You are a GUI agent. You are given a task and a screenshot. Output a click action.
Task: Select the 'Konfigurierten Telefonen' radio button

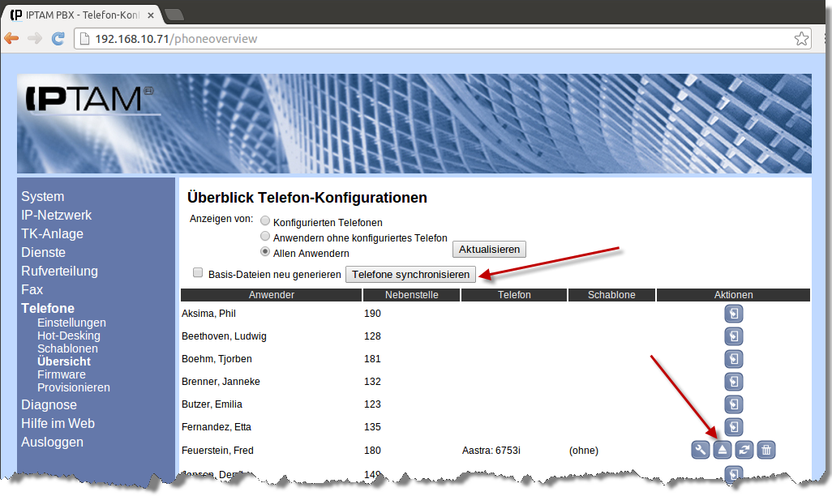click(265, 222)
